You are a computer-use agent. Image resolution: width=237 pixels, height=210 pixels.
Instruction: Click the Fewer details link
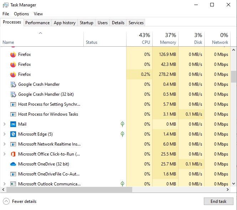coord(24,201)
